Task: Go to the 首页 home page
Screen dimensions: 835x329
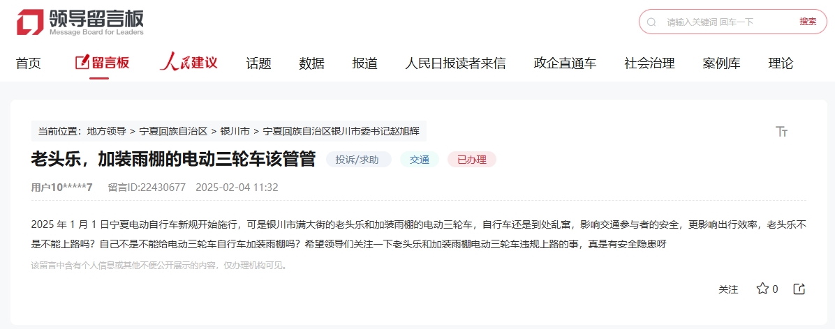Action: coord(29,63)
